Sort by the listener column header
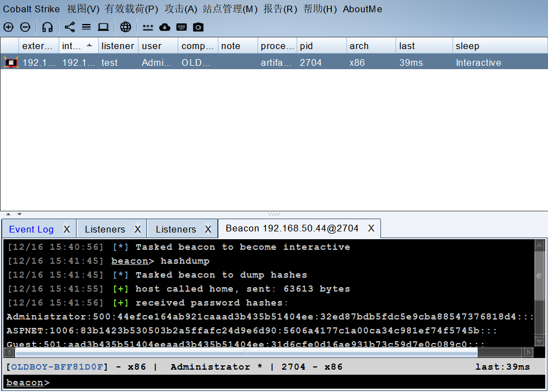The image size is (548, 392). (118, 46)
